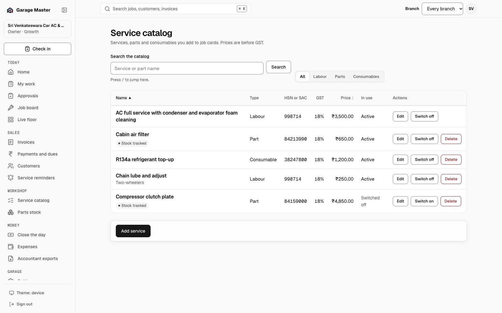Open Payments and dues rupee icon
The height and width of the screenshot is (313, 502).
(x=11, y=154)
